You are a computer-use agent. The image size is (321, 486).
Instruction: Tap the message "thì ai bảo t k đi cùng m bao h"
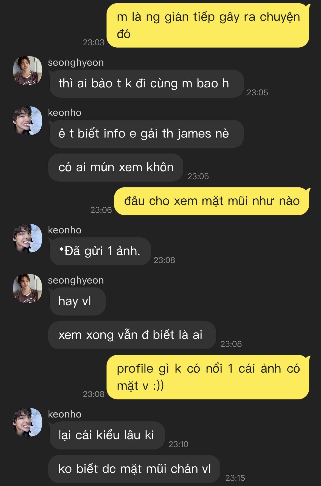pos(147,84)
